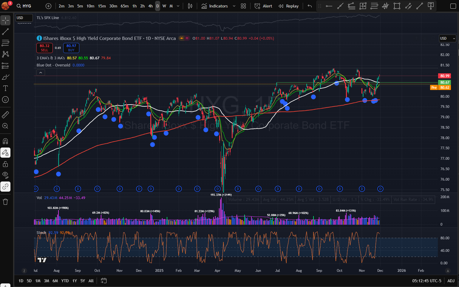Open the emoji icons tool
Viewport: 459px width, 287px height.
5,100
